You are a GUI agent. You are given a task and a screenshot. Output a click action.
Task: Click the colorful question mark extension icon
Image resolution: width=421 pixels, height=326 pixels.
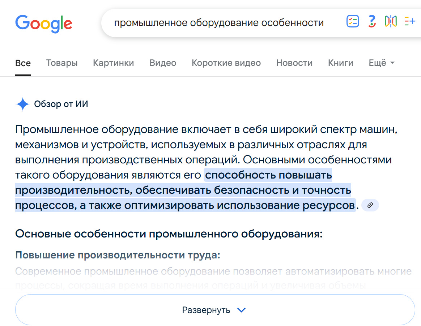coord(371,21)
